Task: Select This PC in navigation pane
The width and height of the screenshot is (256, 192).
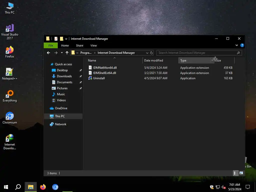Action: coord(63,116)
